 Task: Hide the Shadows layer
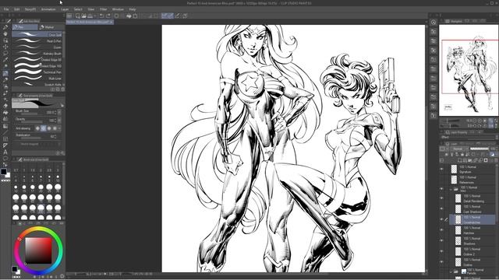tap(441, 240)
